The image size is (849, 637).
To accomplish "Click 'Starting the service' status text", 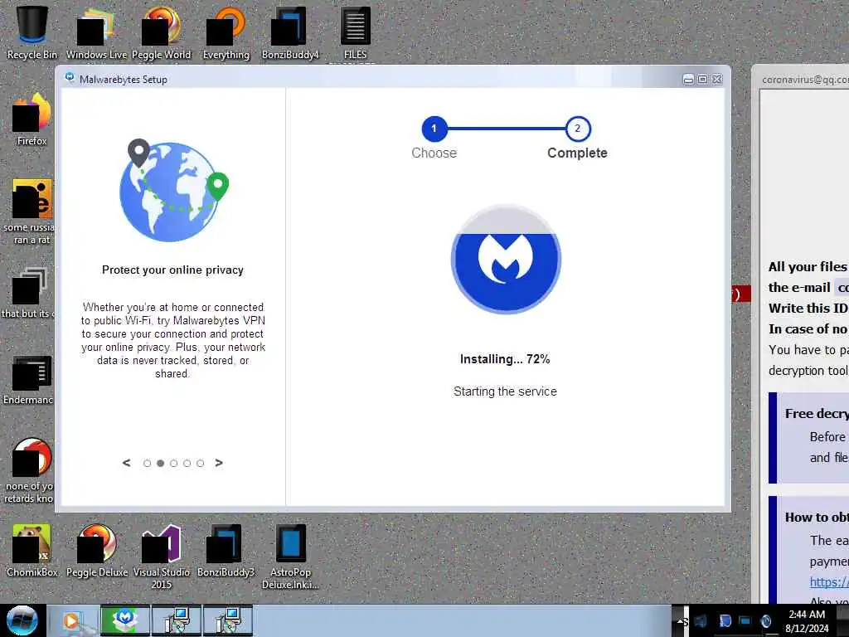I will tap(505, 391).
